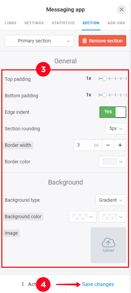Click the Border width input field
Image resolution: width=131 pixels, height=293 pixels.
88,145
